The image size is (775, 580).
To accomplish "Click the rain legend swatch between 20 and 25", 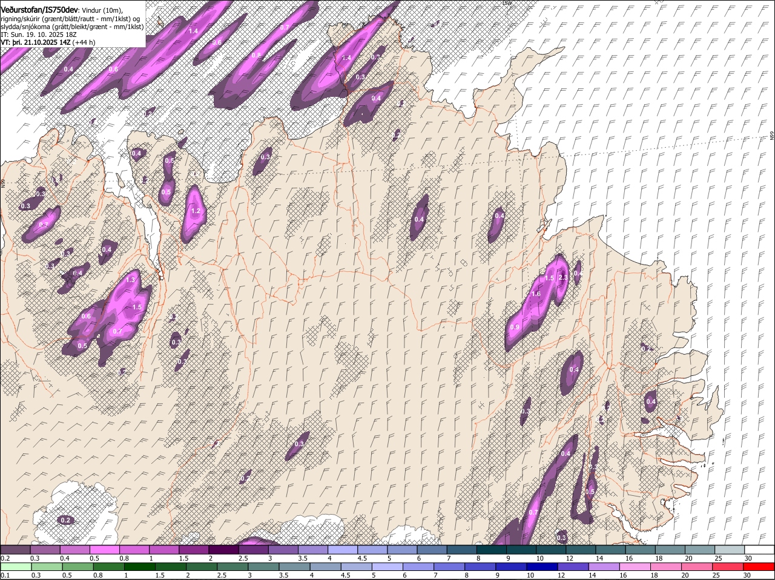I will 697,567.
